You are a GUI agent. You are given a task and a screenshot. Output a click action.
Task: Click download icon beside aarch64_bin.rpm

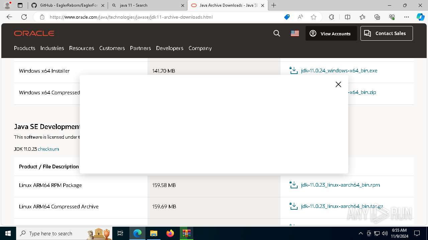pyautogui.click(x=294, y=185)
